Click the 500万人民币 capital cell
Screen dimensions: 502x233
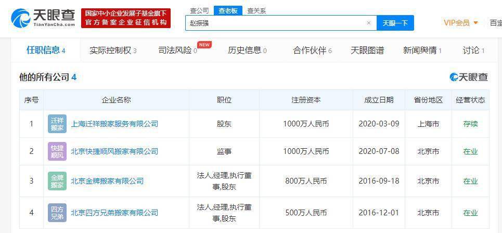[x=306, y=213]
